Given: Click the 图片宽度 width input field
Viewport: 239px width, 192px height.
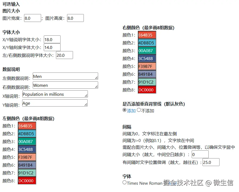Looking at the screenshot, I should (32, 18).
